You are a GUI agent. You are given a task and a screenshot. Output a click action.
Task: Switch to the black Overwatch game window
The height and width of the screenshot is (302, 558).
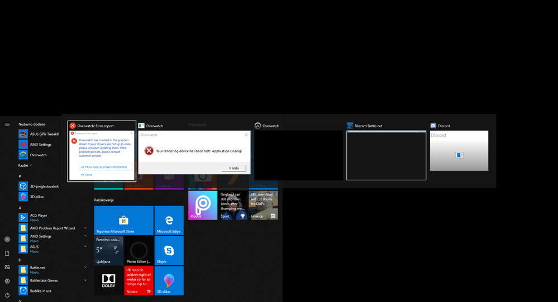coord(298,155)
